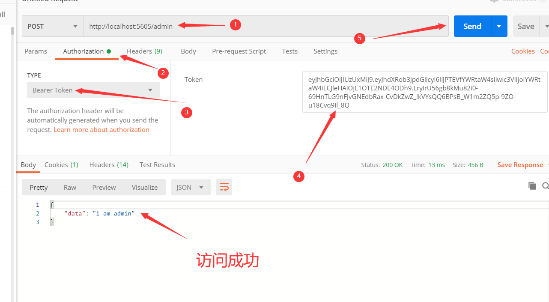Open the Params tab

click(x=36, y=51)
